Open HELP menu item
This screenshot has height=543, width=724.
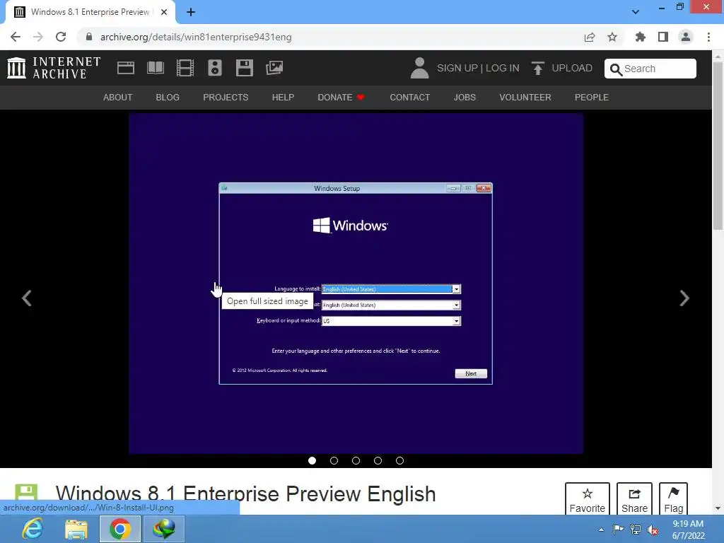[x=283, y=98]
